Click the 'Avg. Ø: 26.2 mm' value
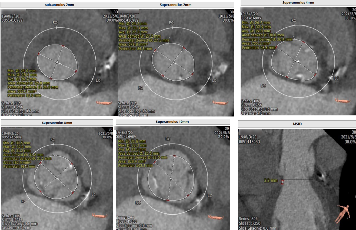356x230 pixels. [22, 79]
